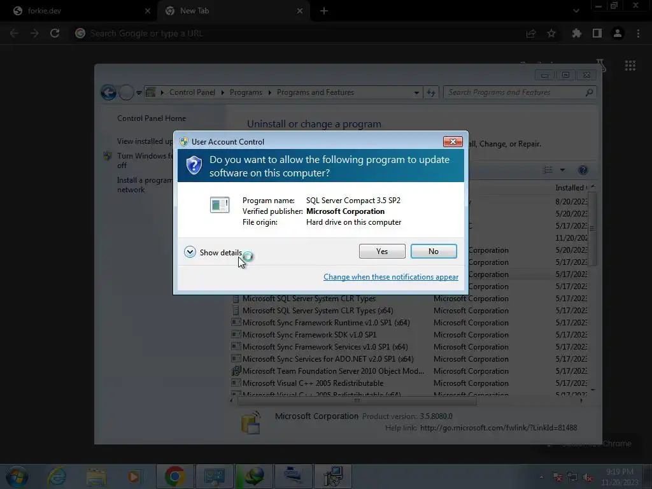Bookmark this tab with the star icon

tap(551, 33)
